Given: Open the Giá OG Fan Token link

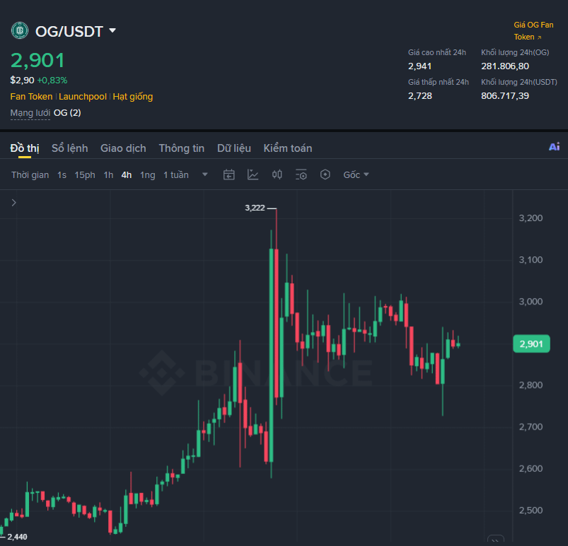Looking at the screenshot, I should [x=533, y=31].
